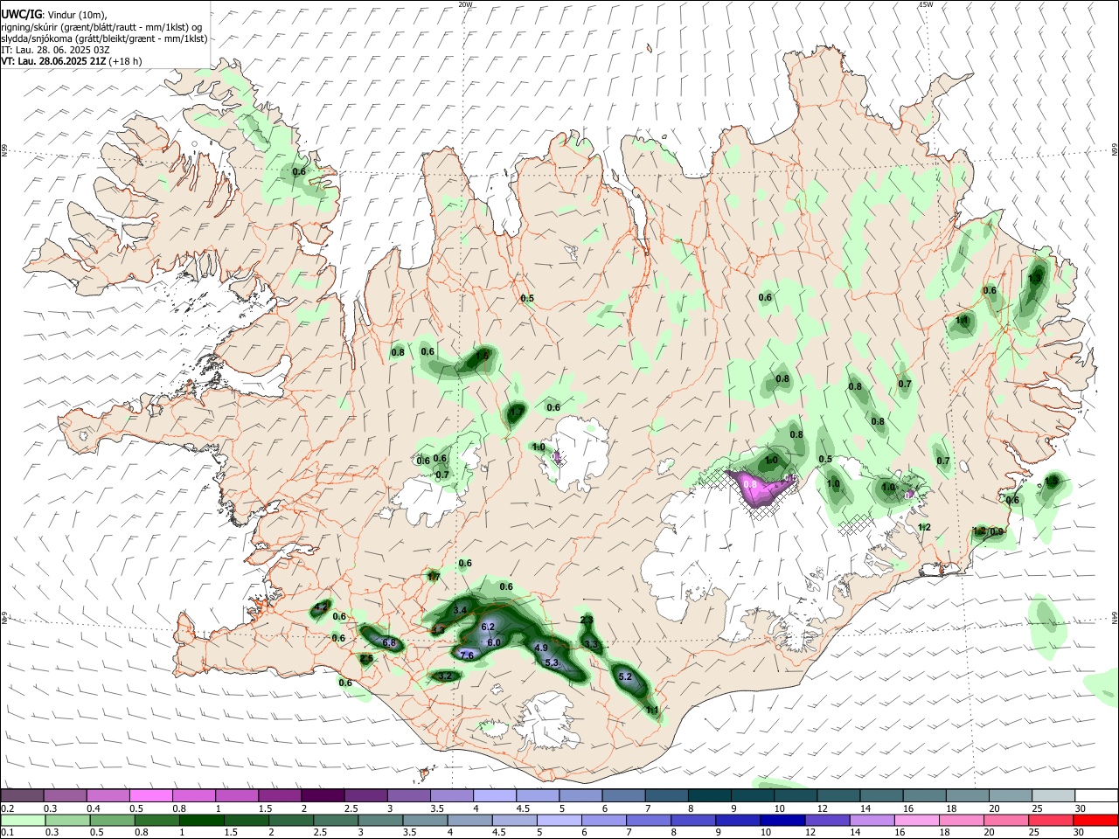This screenshot has width=1119, height=839.
Task: Pick the light lavender swatch labeled 4, upper legend
Action: point(495,795)
